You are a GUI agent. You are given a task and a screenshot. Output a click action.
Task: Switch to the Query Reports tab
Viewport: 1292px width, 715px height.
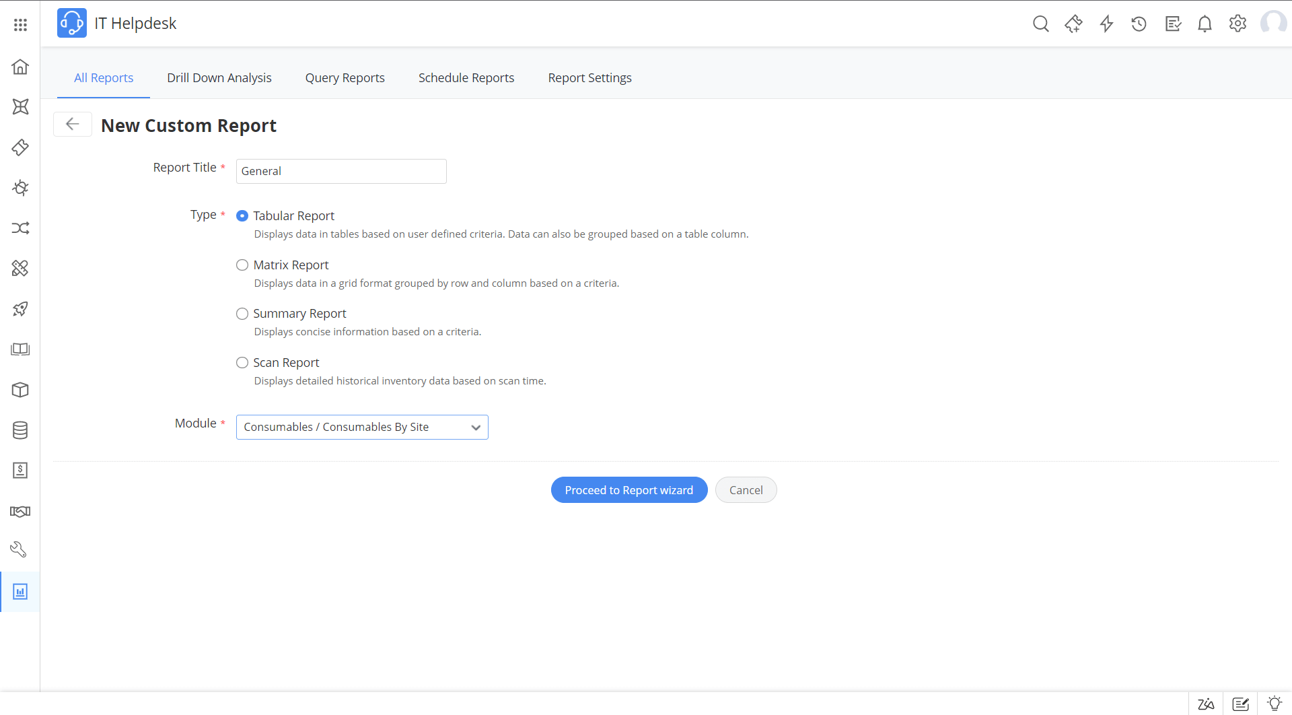345,77
